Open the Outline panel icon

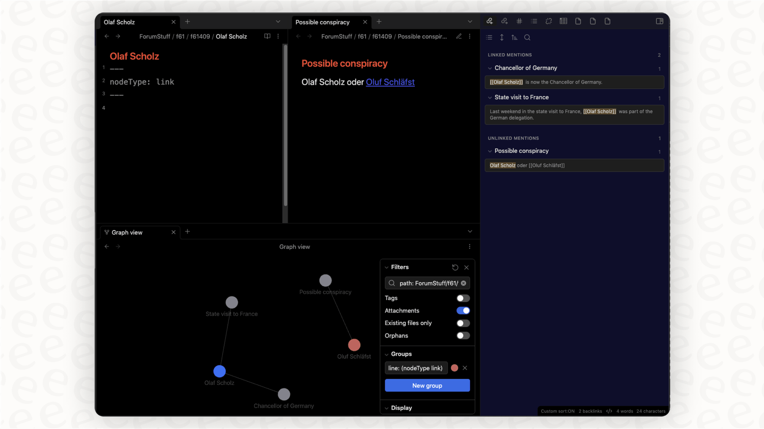(x=534, y=21)
